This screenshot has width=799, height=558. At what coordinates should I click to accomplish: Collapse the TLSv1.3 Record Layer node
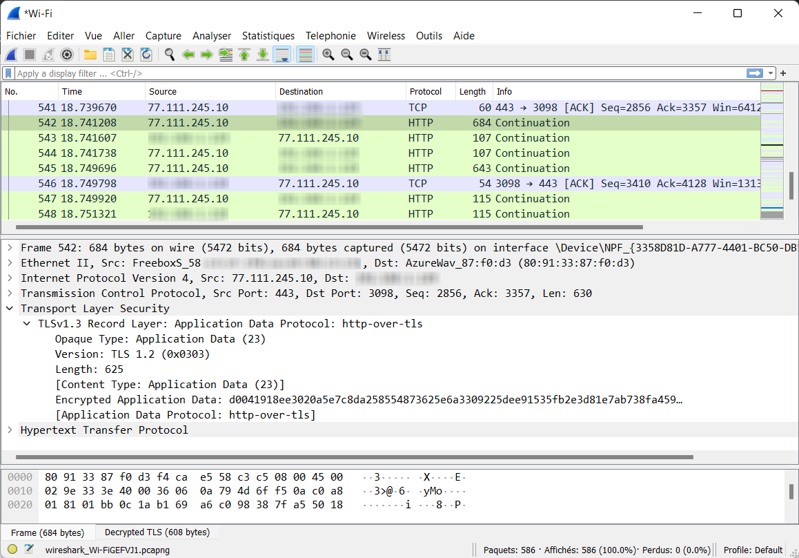(26, 324)
